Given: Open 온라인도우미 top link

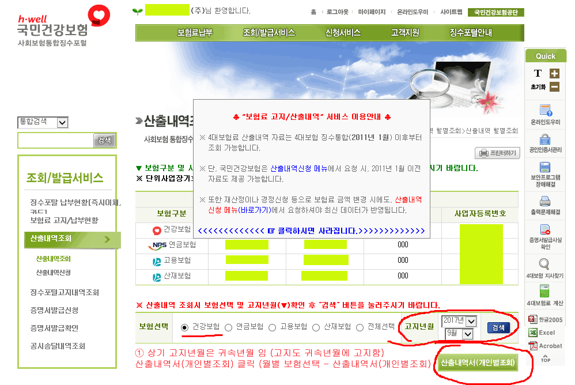Looking at the screenshot, I should click(413, 12).
